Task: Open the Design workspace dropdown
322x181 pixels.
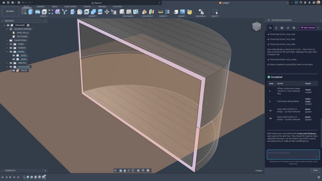Action: (10, 11)
